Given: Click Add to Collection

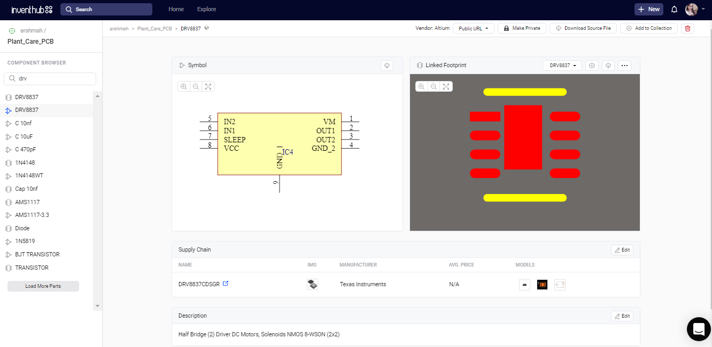Looking at the screenshot, I should pyautogui.click(x=649, y=28).
